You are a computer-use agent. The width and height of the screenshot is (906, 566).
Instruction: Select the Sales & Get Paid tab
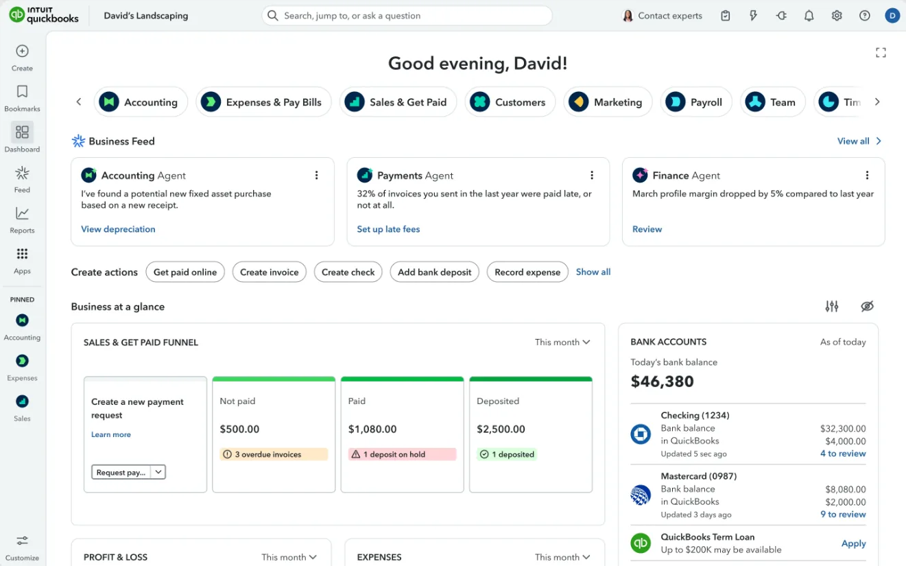coord(398,102)
